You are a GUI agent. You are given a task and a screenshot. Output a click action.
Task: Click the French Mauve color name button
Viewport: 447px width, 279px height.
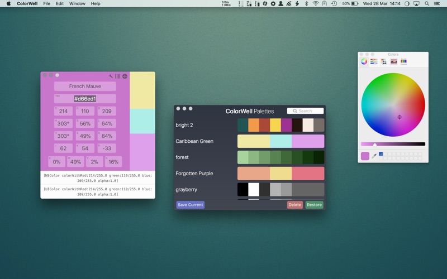tap(85, 86)
